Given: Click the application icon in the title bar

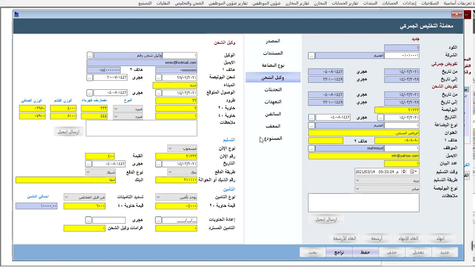Looking at the screenshot, I should tap(16, 14).
